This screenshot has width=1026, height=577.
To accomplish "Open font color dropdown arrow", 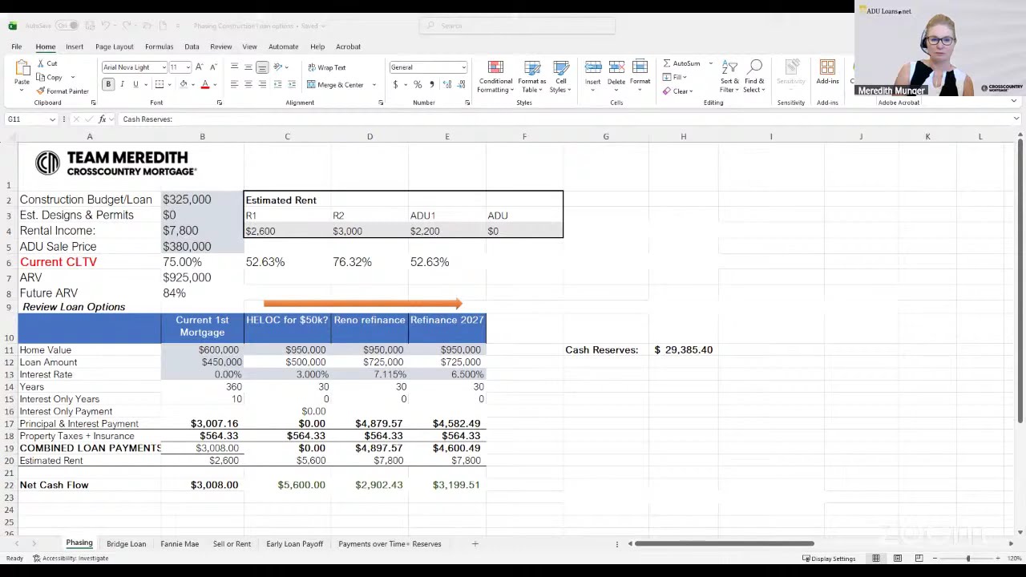I will 215,84.
